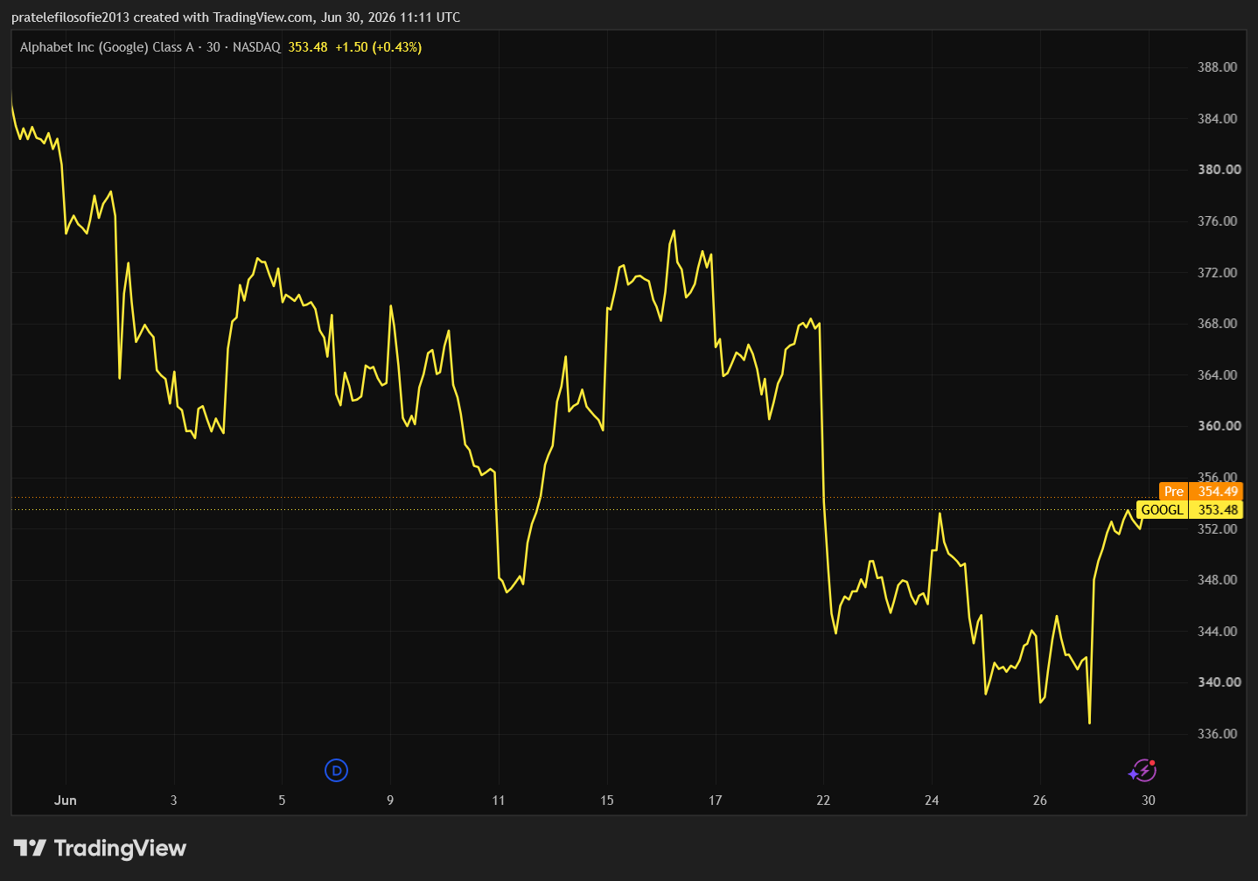Click the date '3' on the time axis

pos(173,801)
